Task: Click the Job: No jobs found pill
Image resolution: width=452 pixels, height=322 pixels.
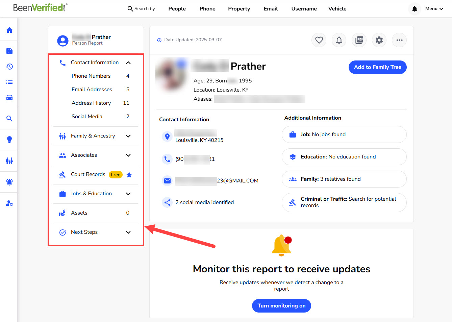Action: pyautogui.click(x=344, y=134)
